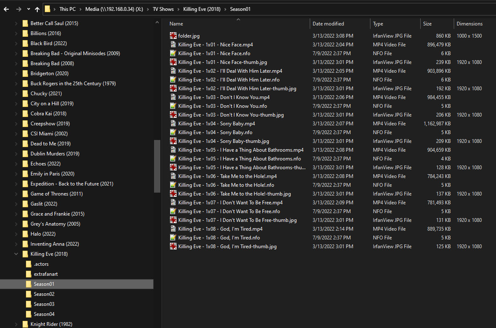Select file name 'Killing Eve - 1x08 - God, I'm Tired.nfo'
This screenshot has height=328, width=496.
click(219, 237)
